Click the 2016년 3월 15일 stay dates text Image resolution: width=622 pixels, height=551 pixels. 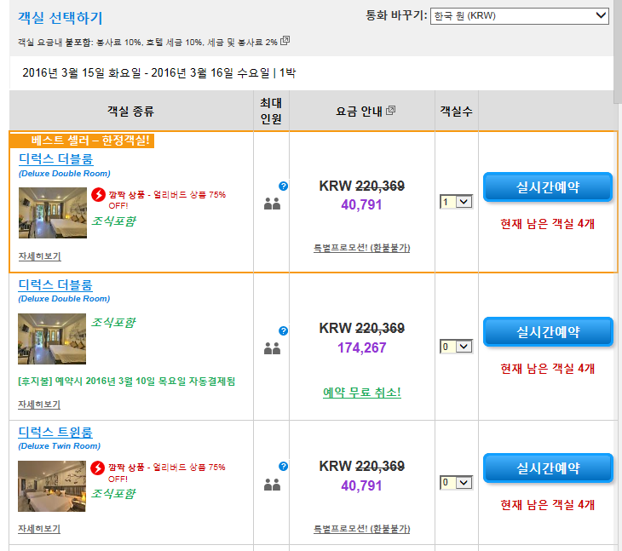[159, 73]
